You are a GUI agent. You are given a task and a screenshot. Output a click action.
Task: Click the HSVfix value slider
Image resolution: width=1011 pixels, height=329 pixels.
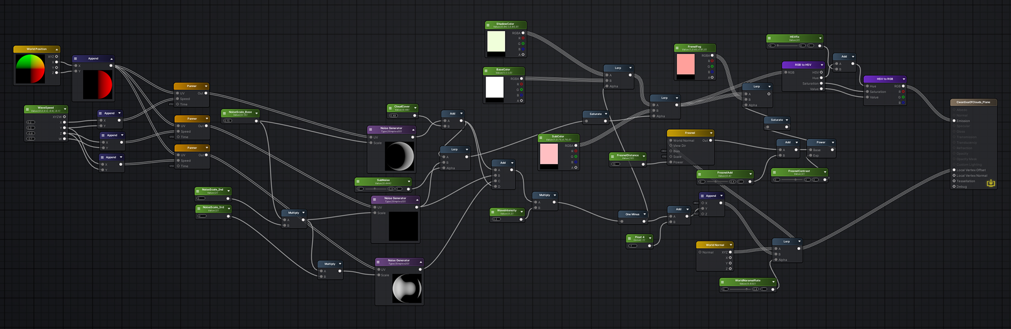pos(788,46)
